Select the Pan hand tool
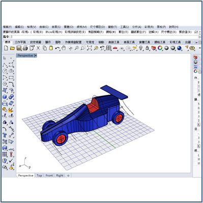Viewport: 203px width, 203px height. [x=64, y=48]
